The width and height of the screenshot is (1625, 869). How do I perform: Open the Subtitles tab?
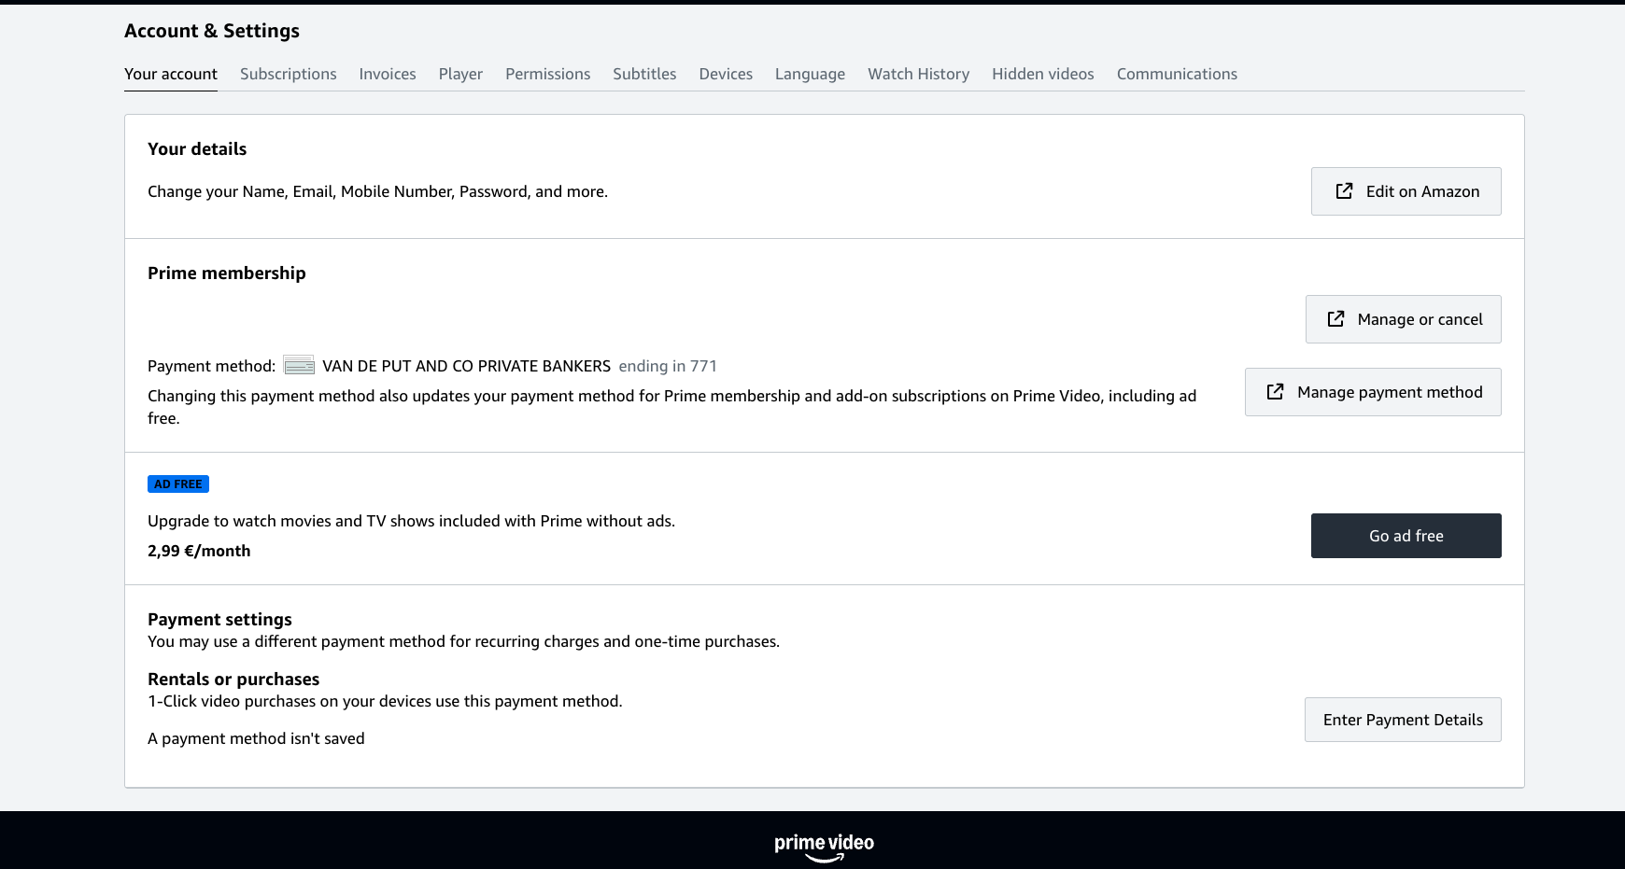coord(644,74)
